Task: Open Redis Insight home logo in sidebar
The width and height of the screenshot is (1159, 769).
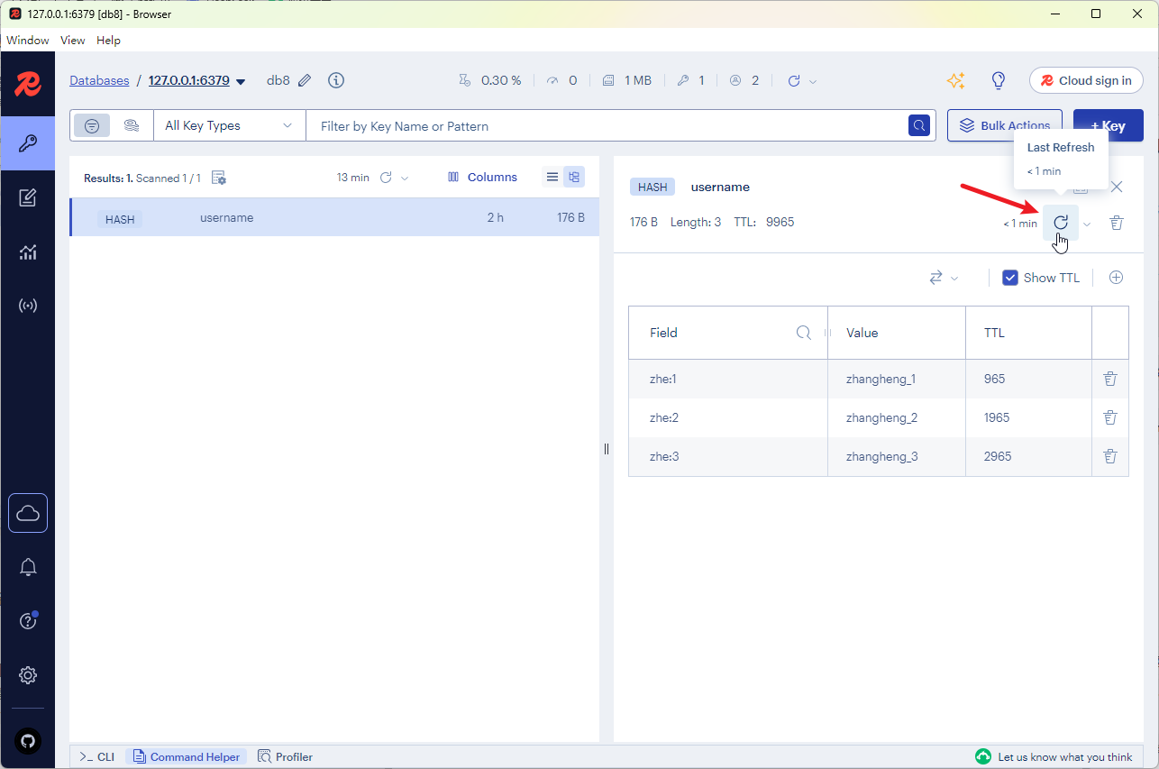Action: 28,85
